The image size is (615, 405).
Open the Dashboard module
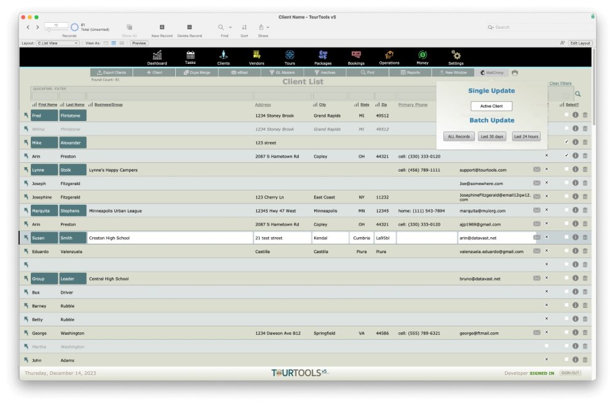click(157, 57)
